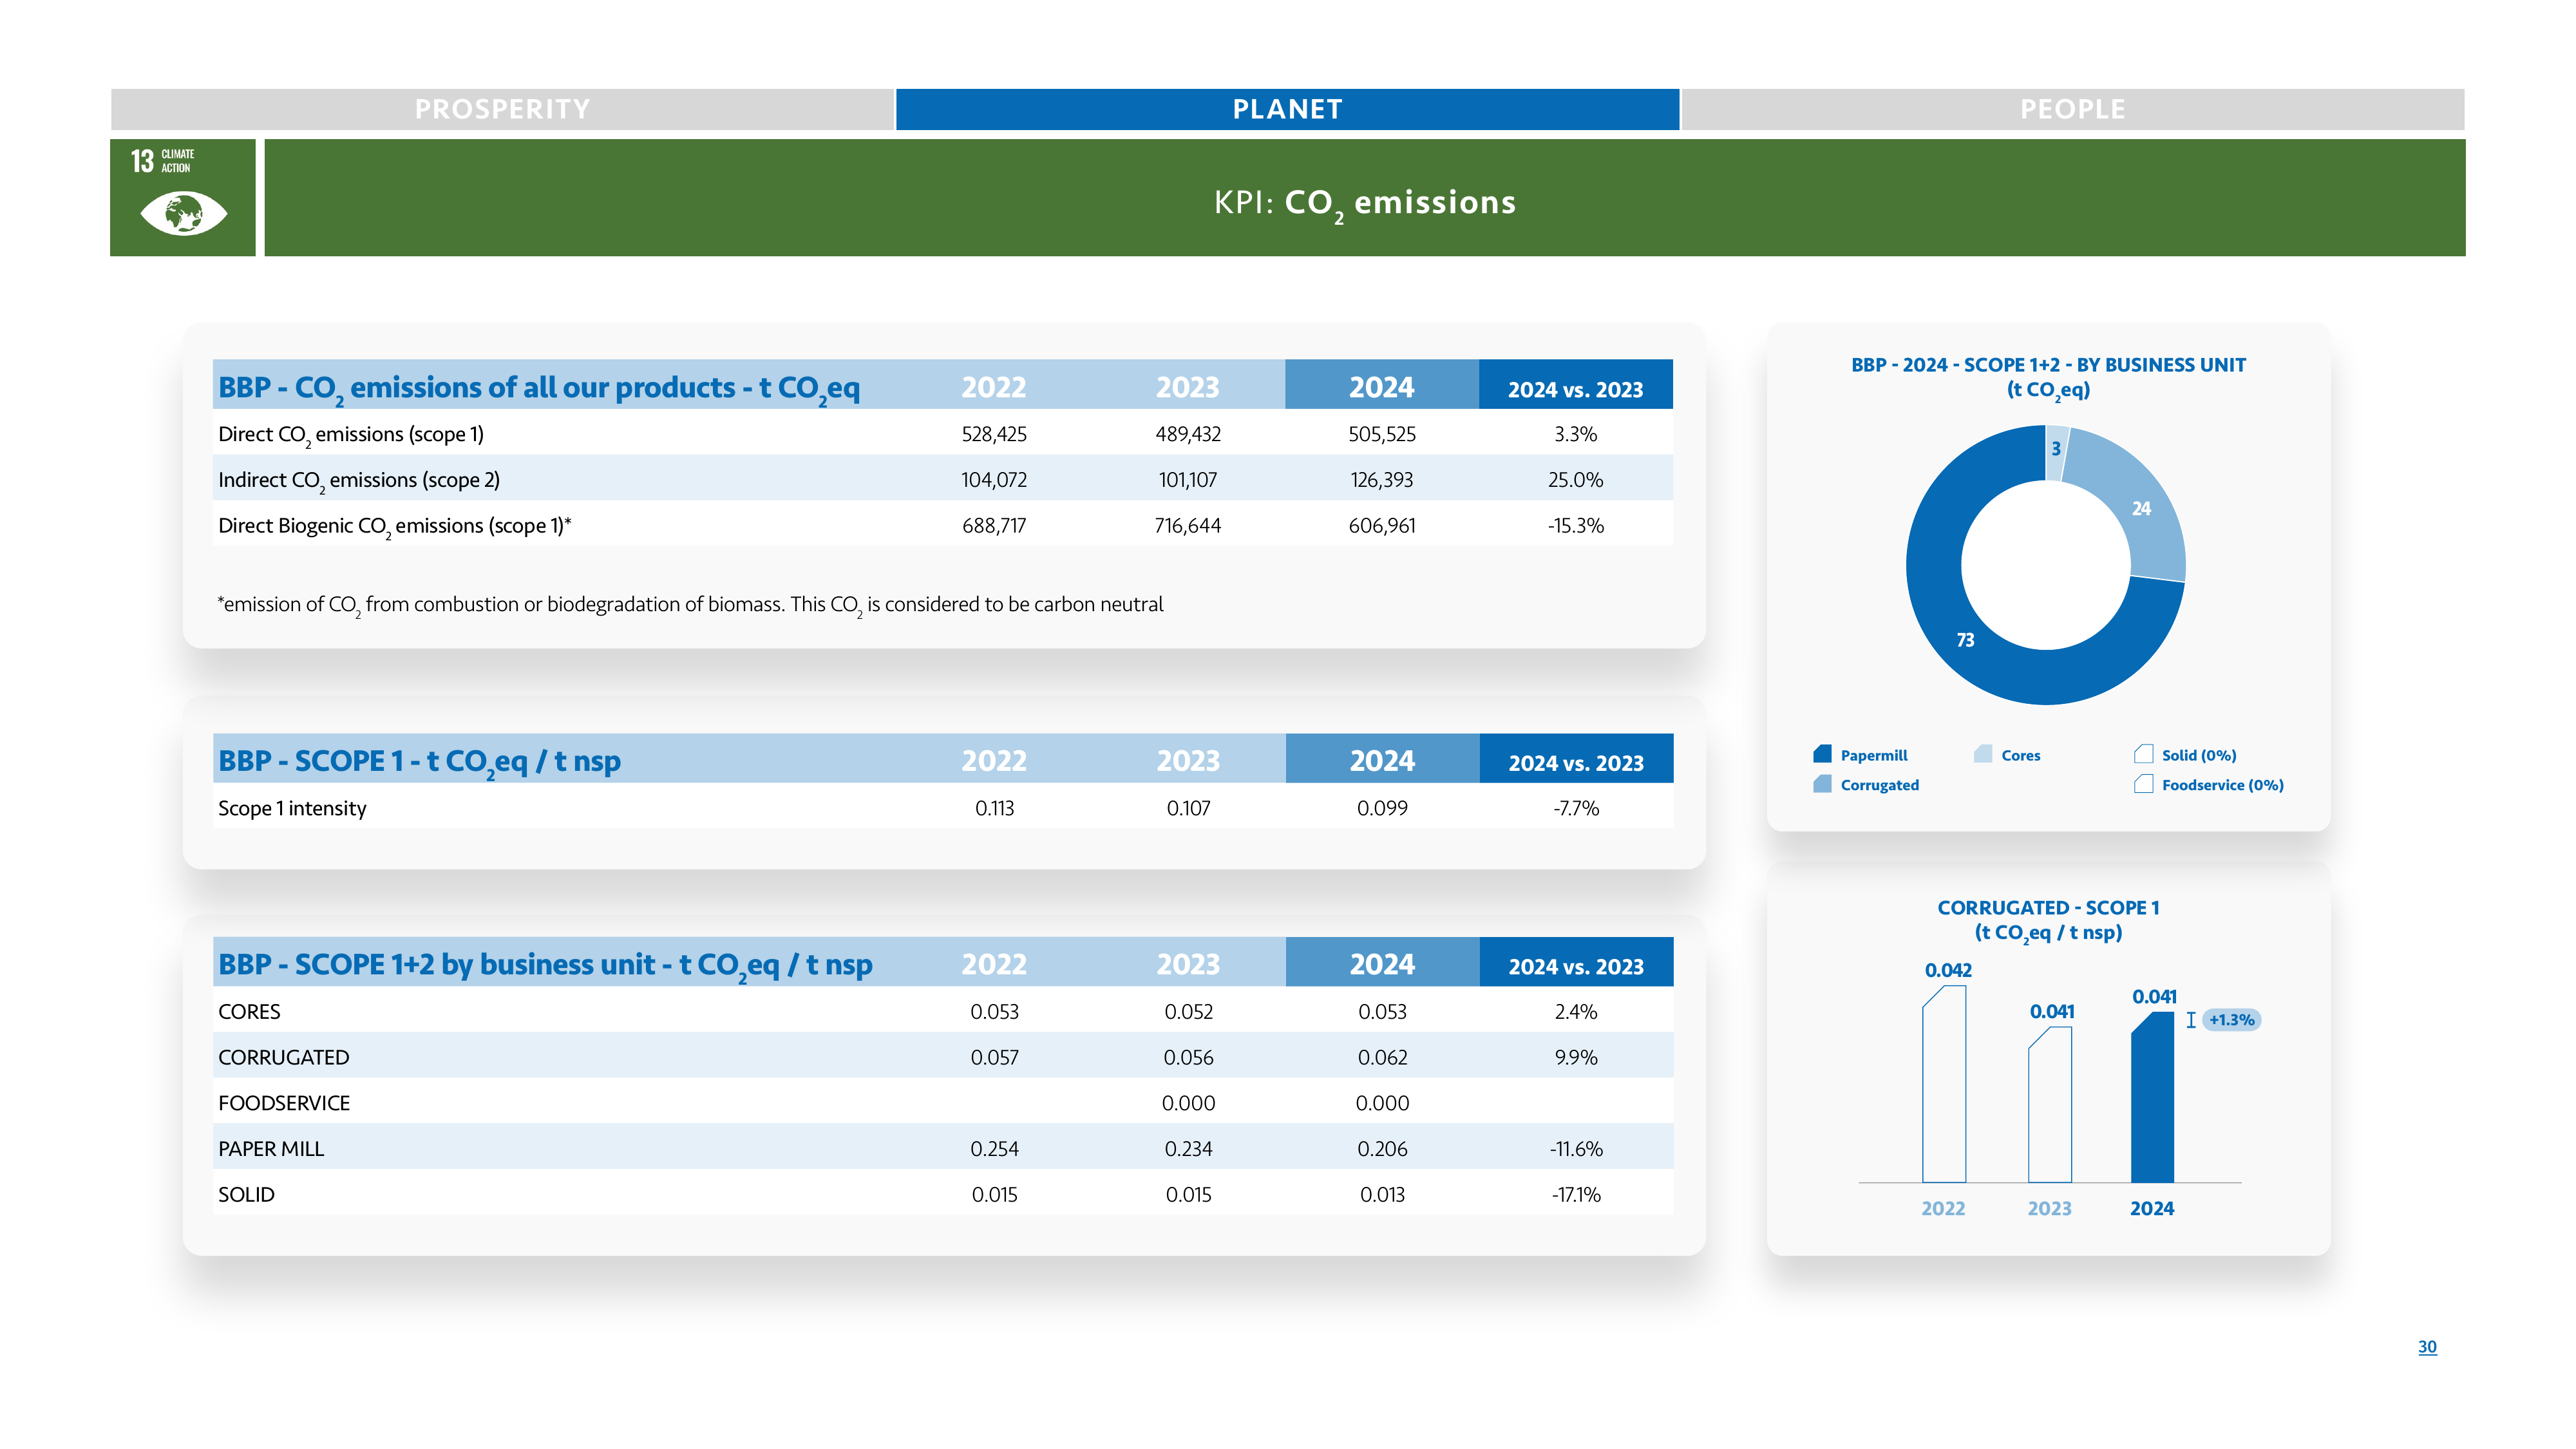The height and width of the screenshot is (1449, 2576).
Task: Click the Corrugated legend swatch
Action: point(1822,784)
